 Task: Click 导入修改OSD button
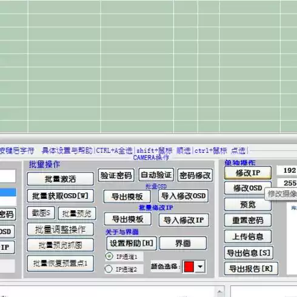pos(184,196)
